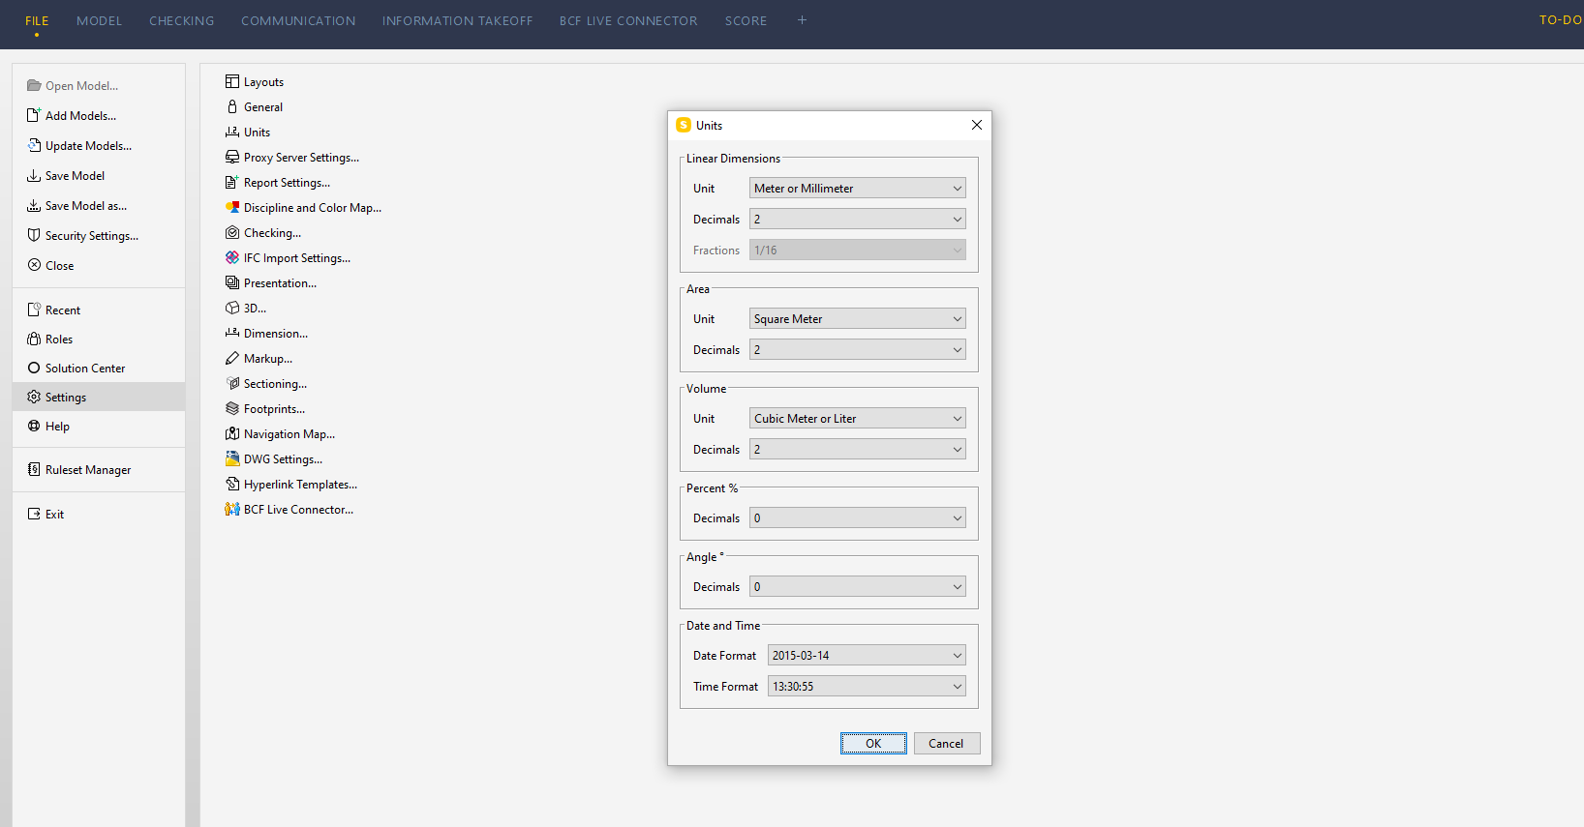Add a new tab with plus button

[802, 19]
